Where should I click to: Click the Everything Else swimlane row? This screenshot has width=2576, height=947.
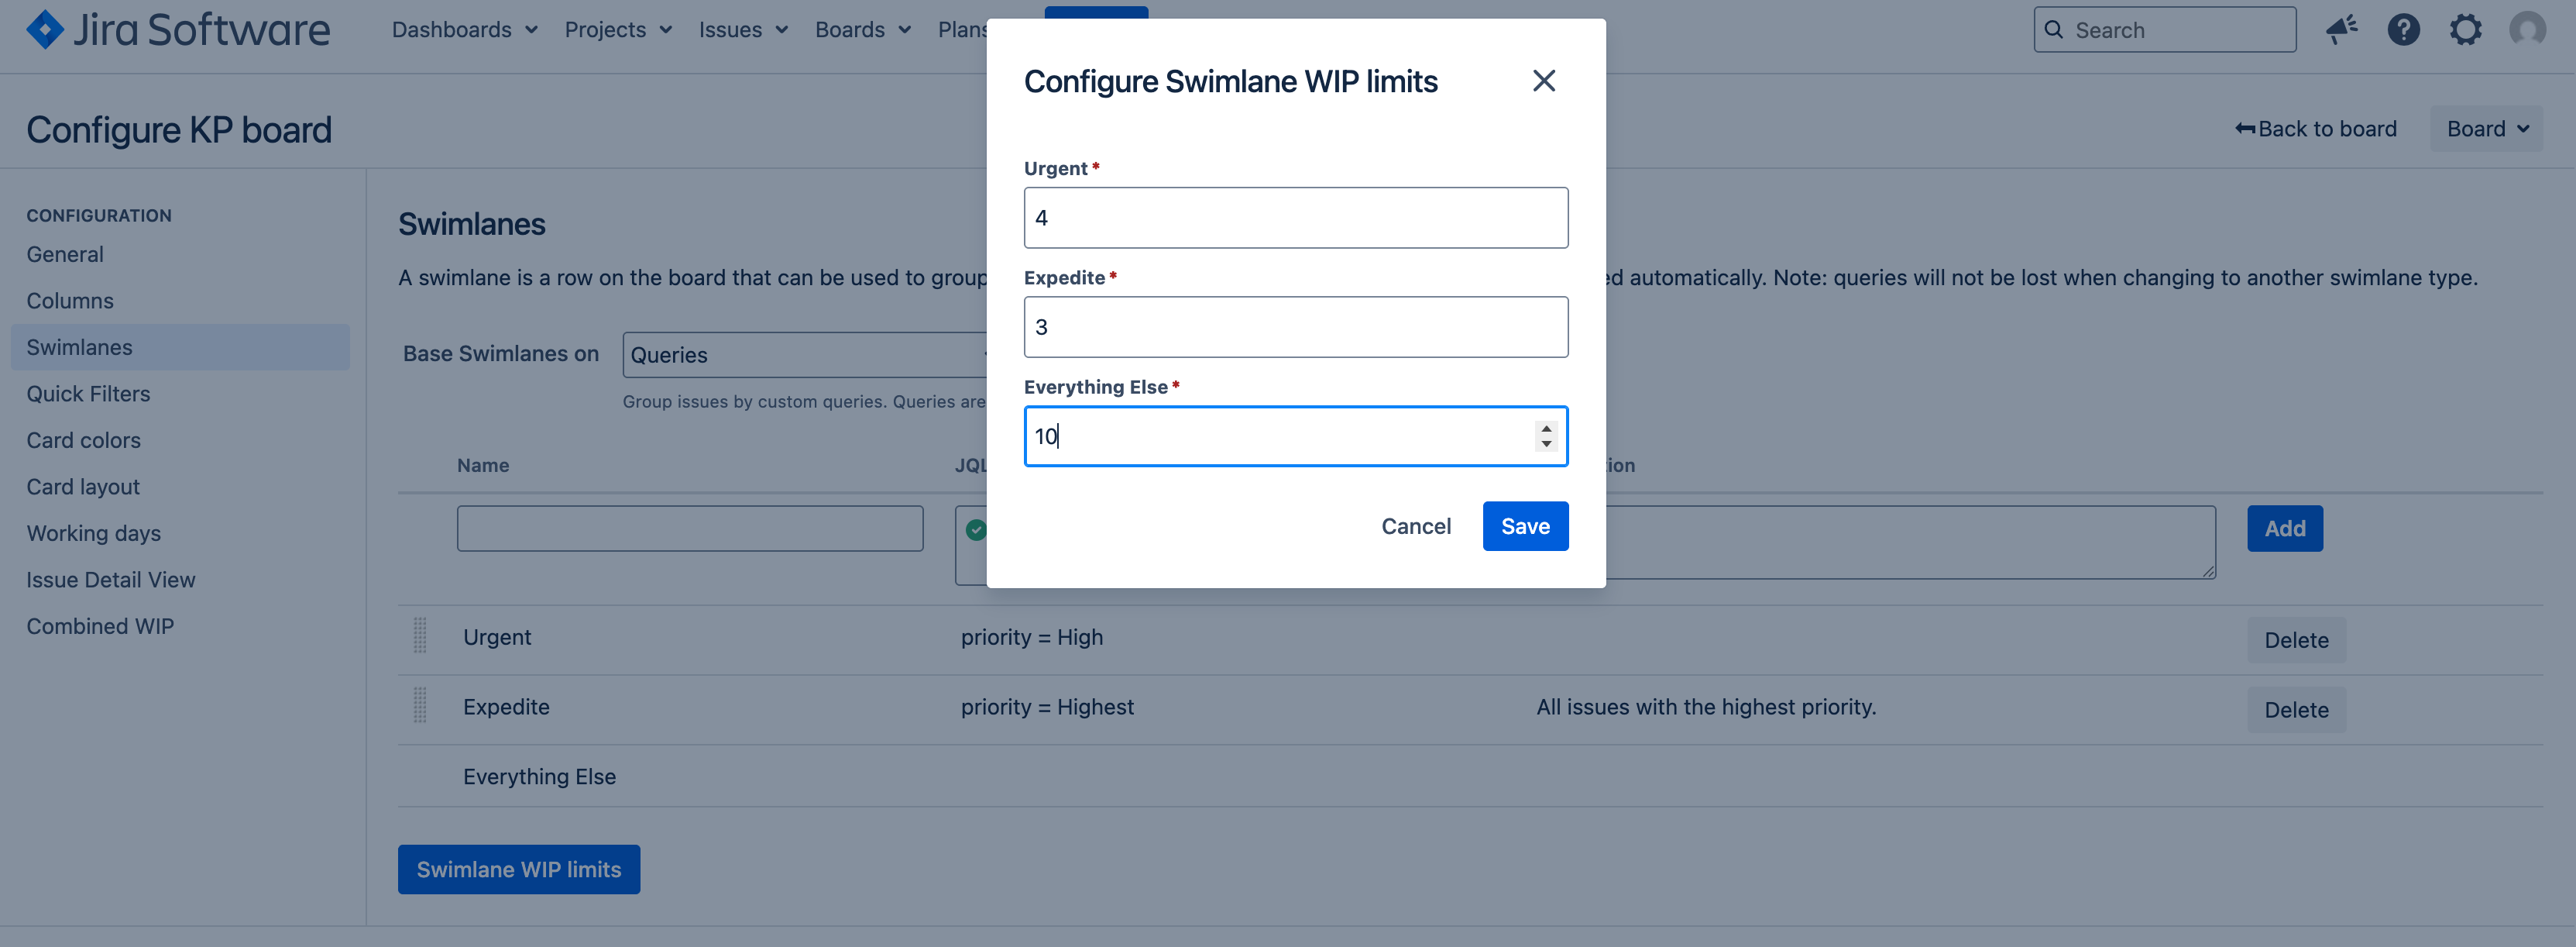1470,777
